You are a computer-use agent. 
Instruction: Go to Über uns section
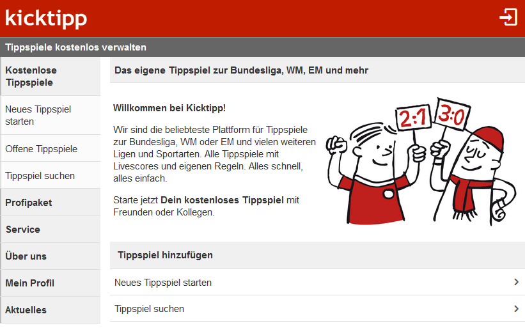pos(51,256)
